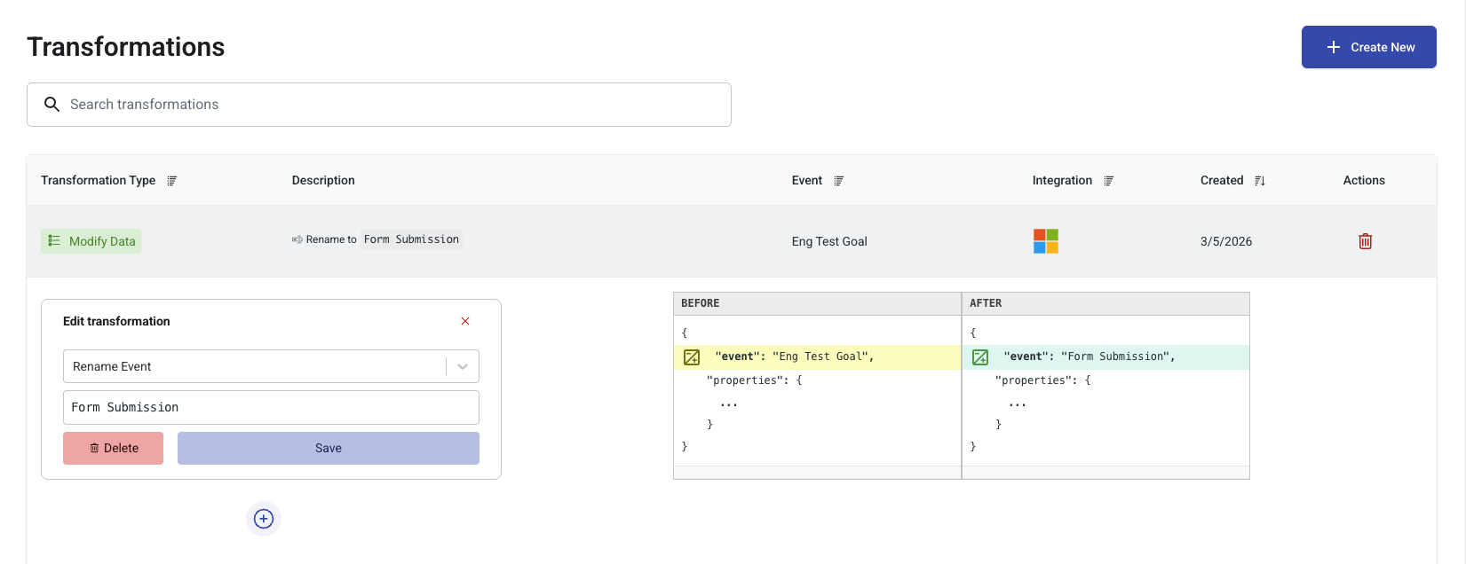Click the red trash icon in Actions column
The height and width of the screenshot is (564, 1466).
pyautogui.click(x=1365, y=241)
